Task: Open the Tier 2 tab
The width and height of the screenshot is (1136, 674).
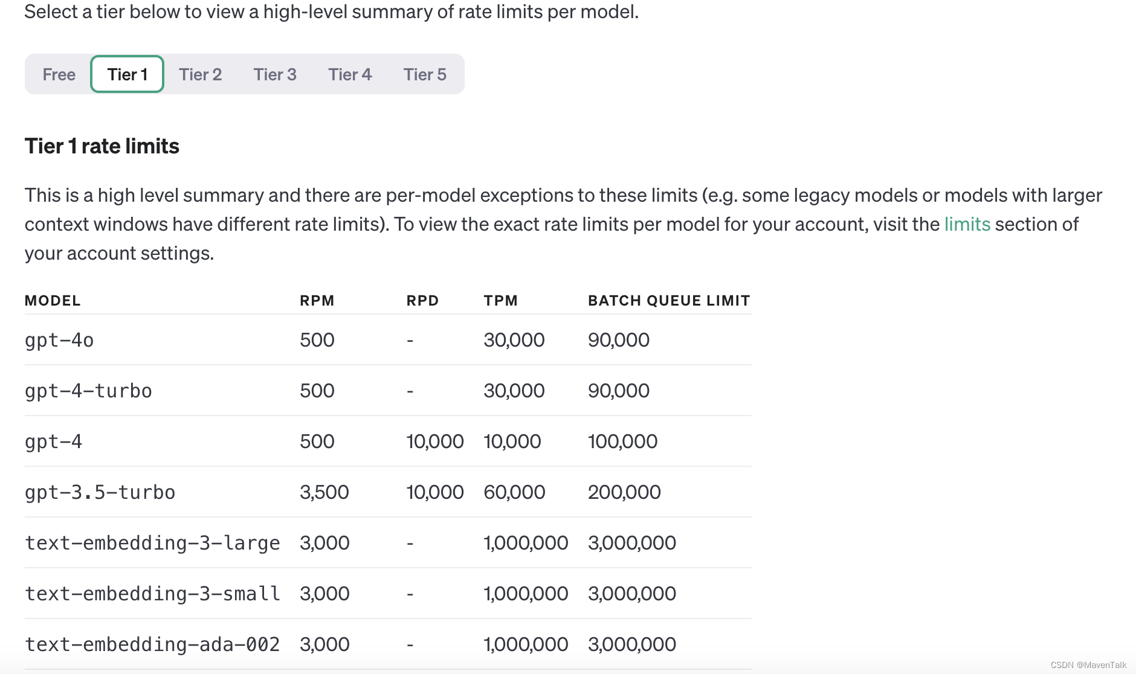Action: [200, 74]
